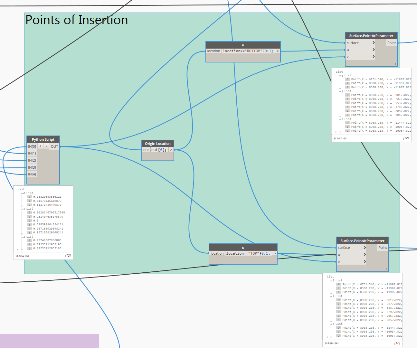417x348 pixels.
Task: Open the surface port chevron on upper Surface.PointAtParameter
Action: [374, 43]
